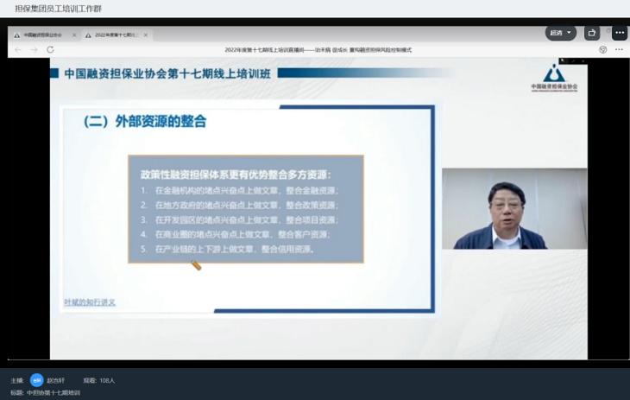The height and width of the screenshot is (400, 630).
Task: Click the share screen icon beside 超清
Action: coord(591,33)
